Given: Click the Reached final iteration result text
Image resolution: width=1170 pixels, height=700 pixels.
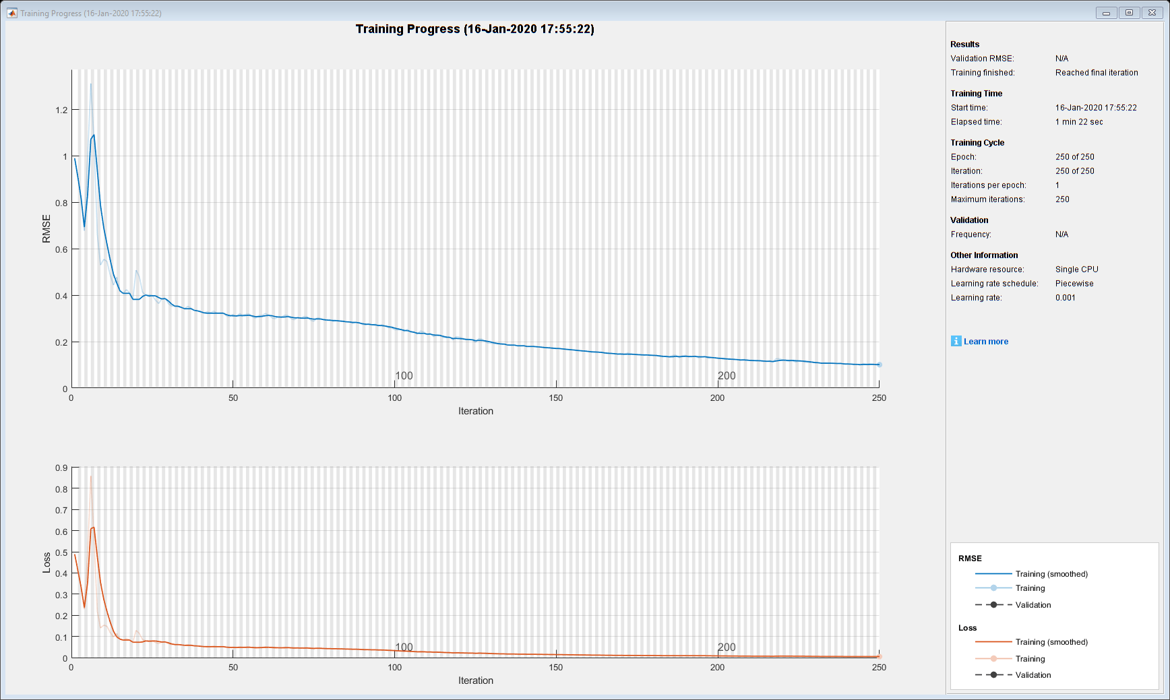Looking at the screenshot, I should 1097,72.
